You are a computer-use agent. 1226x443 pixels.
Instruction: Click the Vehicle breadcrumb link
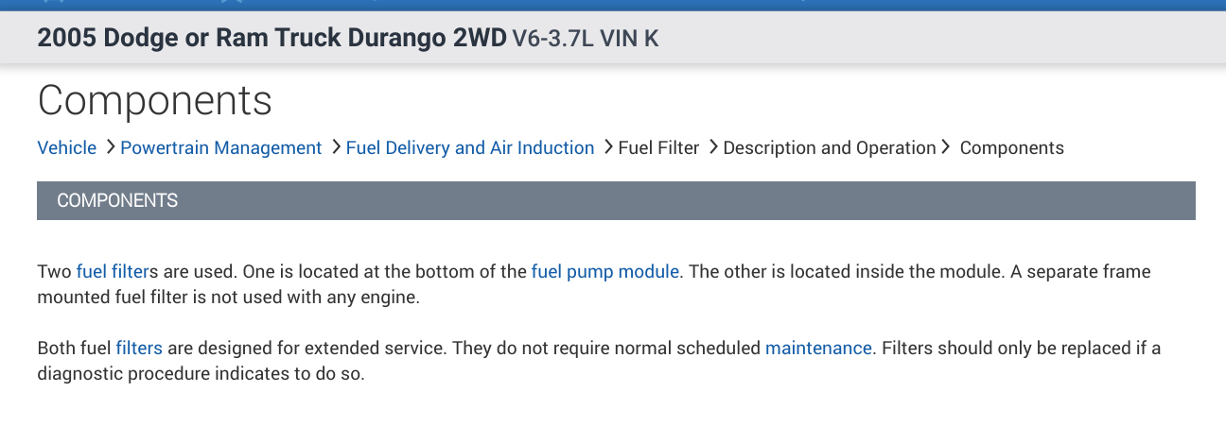(x=66, y=148)
